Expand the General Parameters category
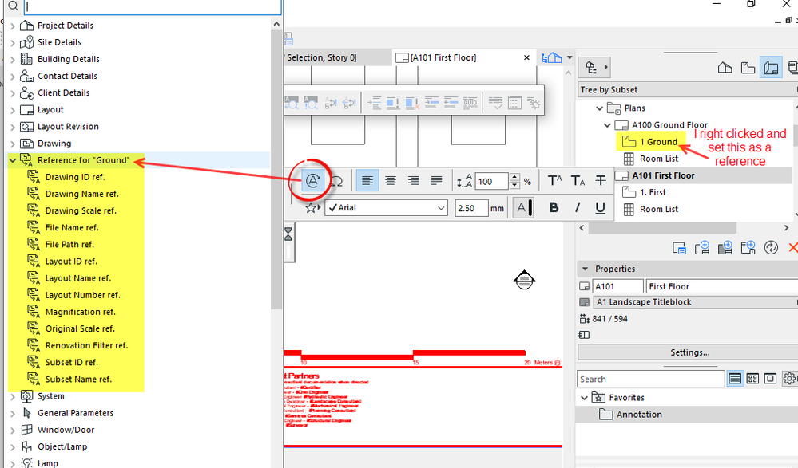This screenshot has height=468, width=798. coord(14,413)
